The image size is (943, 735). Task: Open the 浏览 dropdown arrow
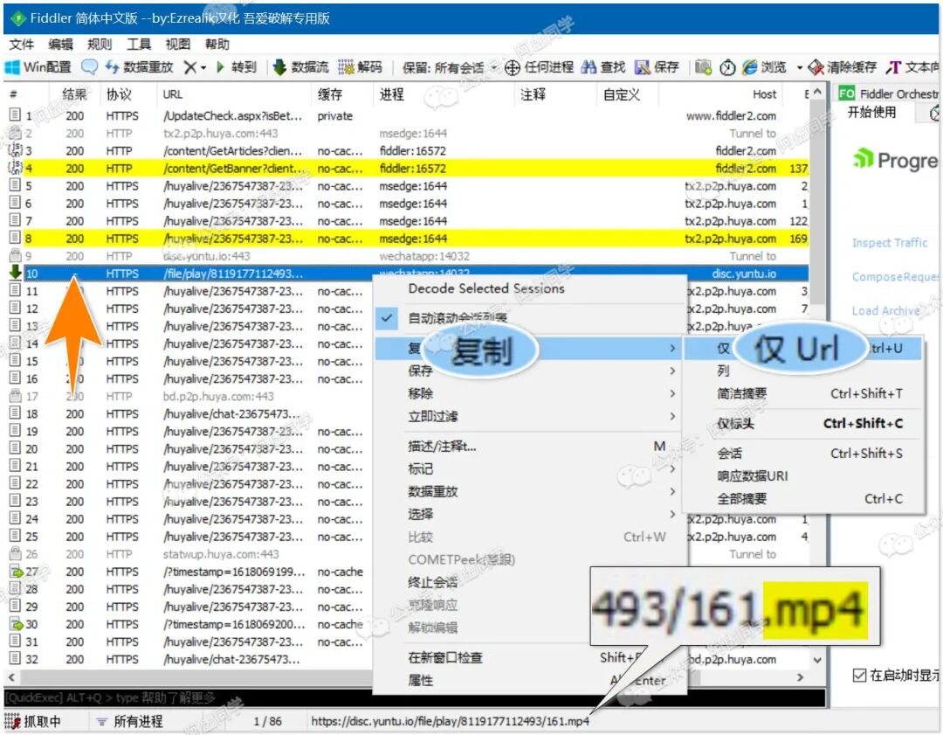(799, 68)
